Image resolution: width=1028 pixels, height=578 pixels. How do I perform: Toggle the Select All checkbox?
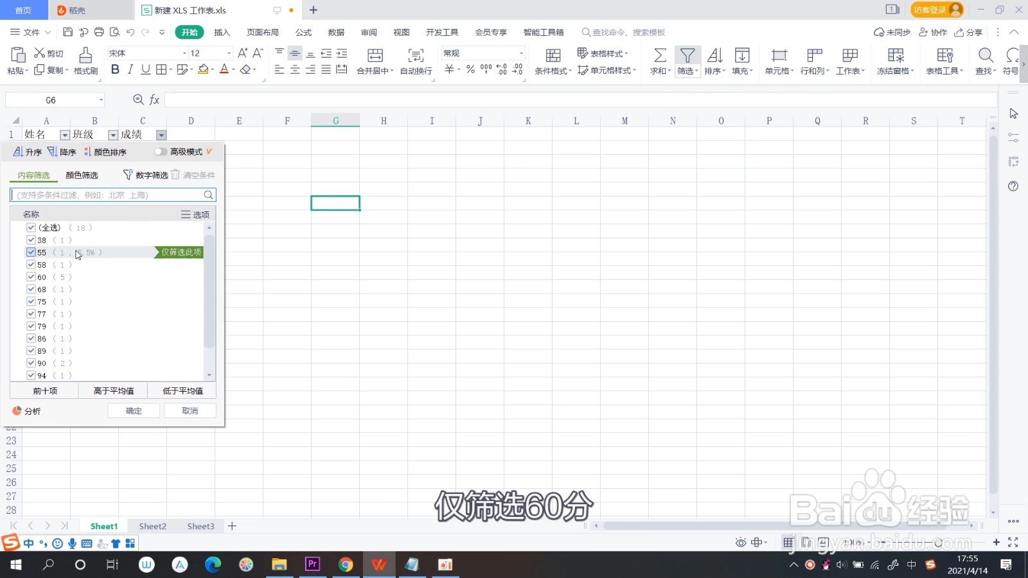tap(31, 227)
